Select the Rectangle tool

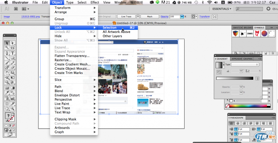13,58
